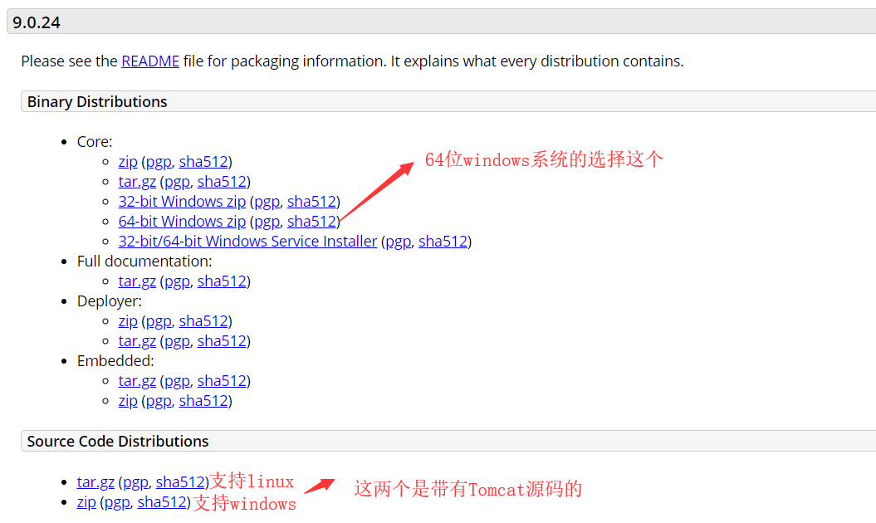Image resolution: width=876 pixels, height=523 pixels.
Task: Open pgp signature for 64-bit Windows zip
Action: click(x=267, y=222)
